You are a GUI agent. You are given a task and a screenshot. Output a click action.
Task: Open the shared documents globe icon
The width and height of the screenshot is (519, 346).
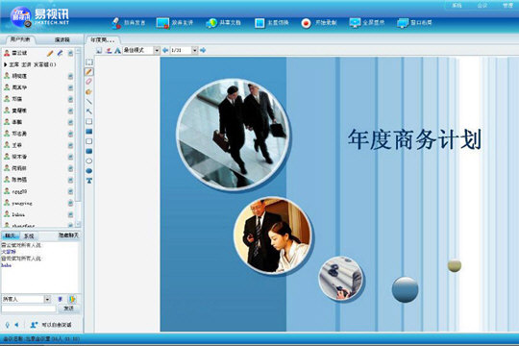click(x=211, y=23)
